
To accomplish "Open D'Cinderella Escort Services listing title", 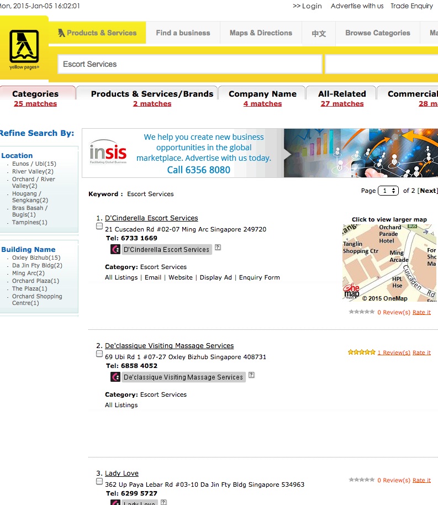I will pos(151,218).
